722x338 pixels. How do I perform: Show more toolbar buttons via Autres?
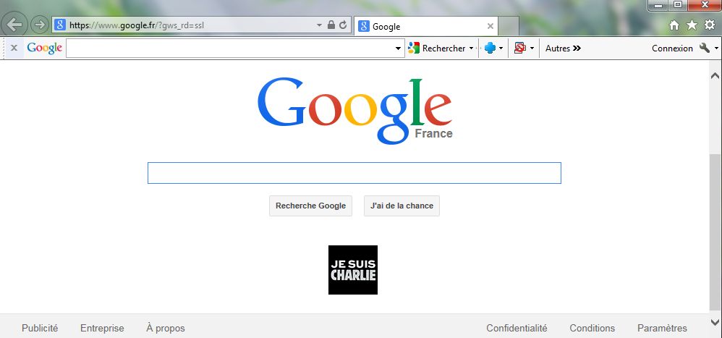[563, 48]
